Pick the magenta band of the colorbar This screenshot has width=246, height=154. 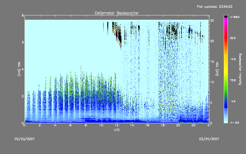[x=226, y=20]
